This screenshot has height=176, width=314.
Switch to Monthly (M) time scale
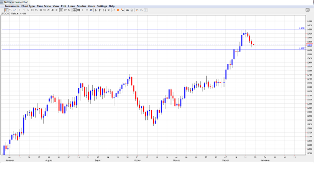[69, 10]
